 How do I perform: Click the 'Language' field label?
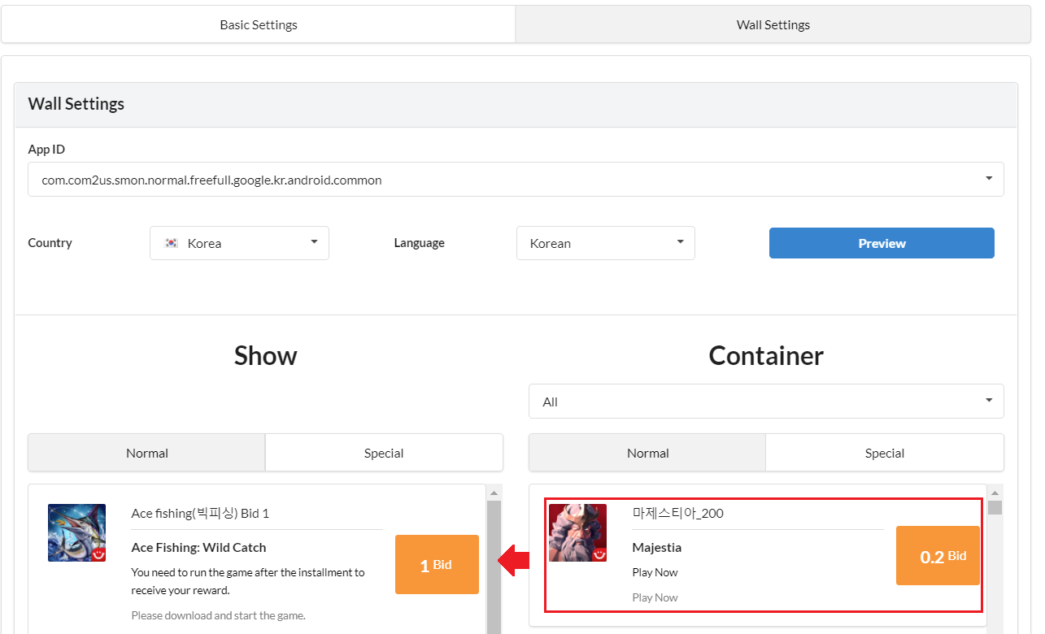click(420, 243)
